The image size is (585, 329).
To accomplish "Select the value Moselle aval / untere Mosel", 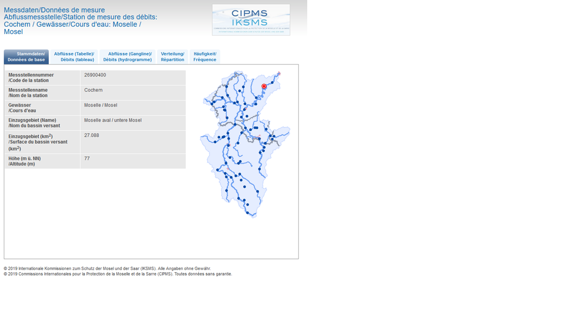I will pos(113,120).
